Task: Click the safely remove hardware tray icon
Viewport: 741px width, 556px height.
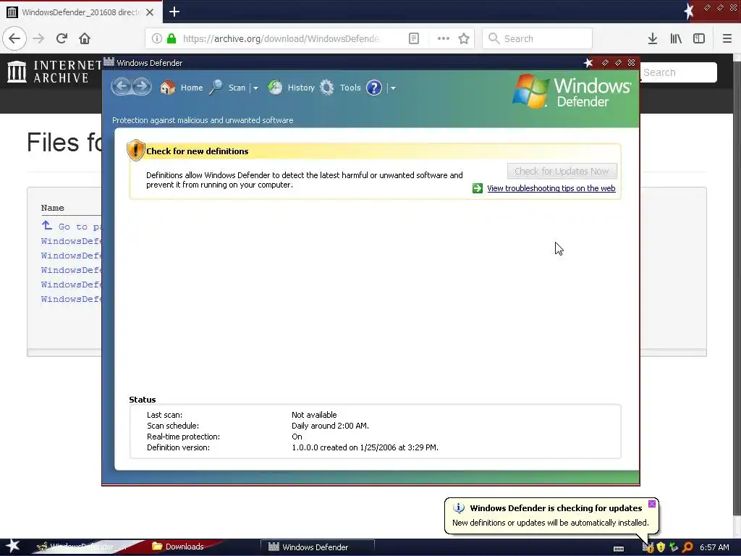Action: [674, 547]
